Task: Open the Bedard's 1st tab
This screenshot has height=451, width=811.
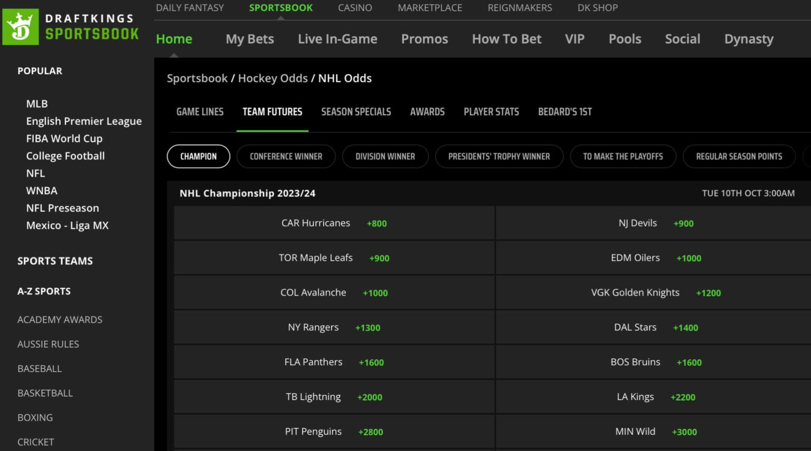Action: point(565,112)
